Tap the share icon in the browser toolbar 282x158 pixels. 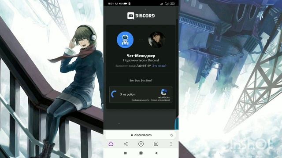click(126, 144)
